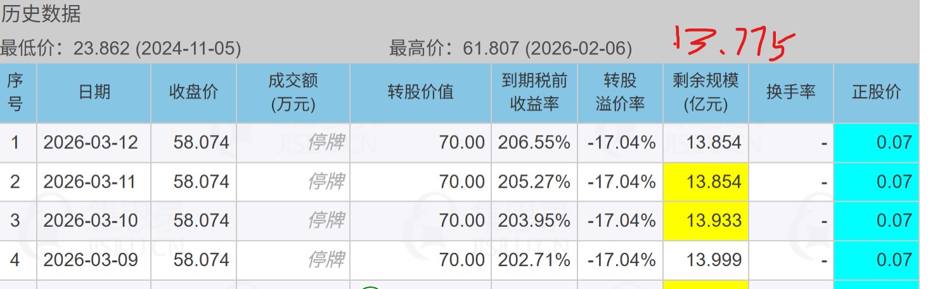Select the 成交额(万元) column header
The height and width of the screenshot is (289, 928).
pos(293,93)
